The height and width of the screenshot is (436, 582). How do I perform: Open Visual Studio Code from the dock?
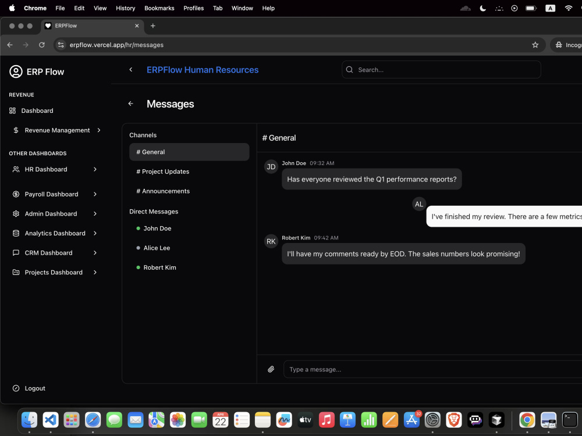(x=51, y=420)
